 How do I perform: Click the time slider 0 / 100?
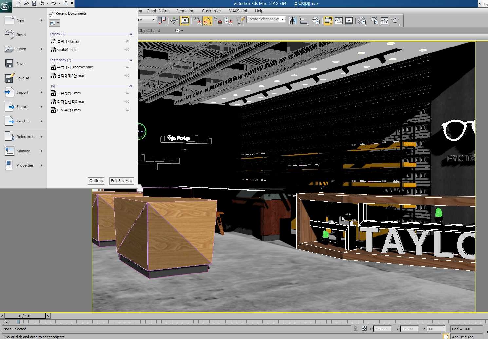pos(25,316)
